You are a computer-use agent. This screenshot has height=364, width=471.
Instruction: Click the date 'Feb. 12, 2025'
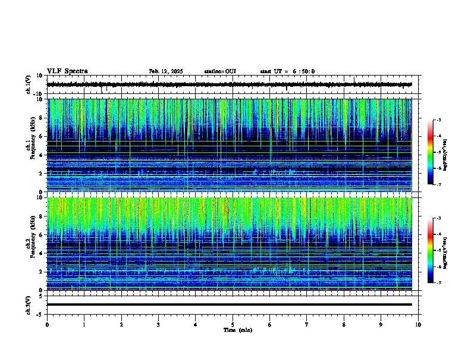tap(166, 71)
